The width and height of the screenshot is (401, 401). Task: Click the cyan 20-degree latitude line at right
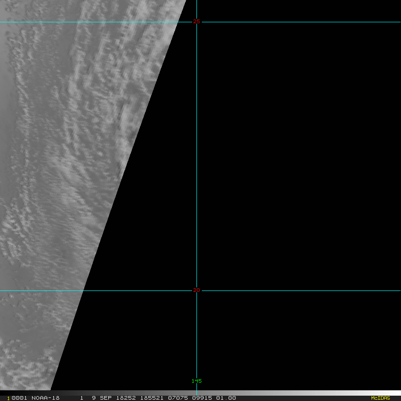pos(312,291)
